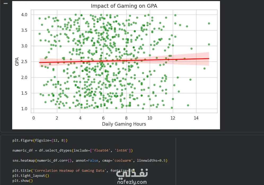
Task: Click the 'coolwarm' string in the code
Action: [x=125, y=161]
